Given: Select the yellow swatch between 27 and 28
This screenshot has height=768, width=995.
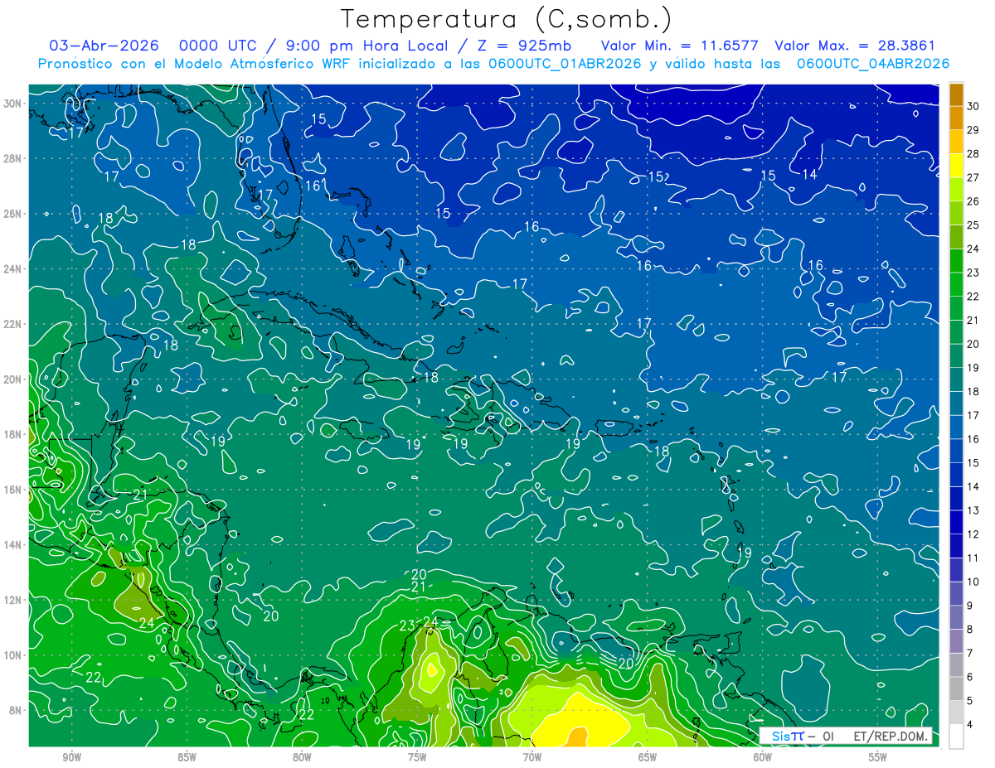Looking at the screenshot, I should (956, 166).
